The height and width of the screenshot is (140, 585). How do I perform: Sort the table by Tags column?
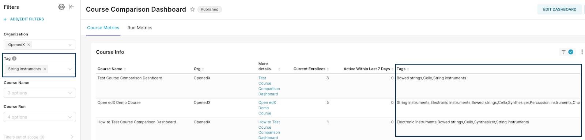[403, 69]
